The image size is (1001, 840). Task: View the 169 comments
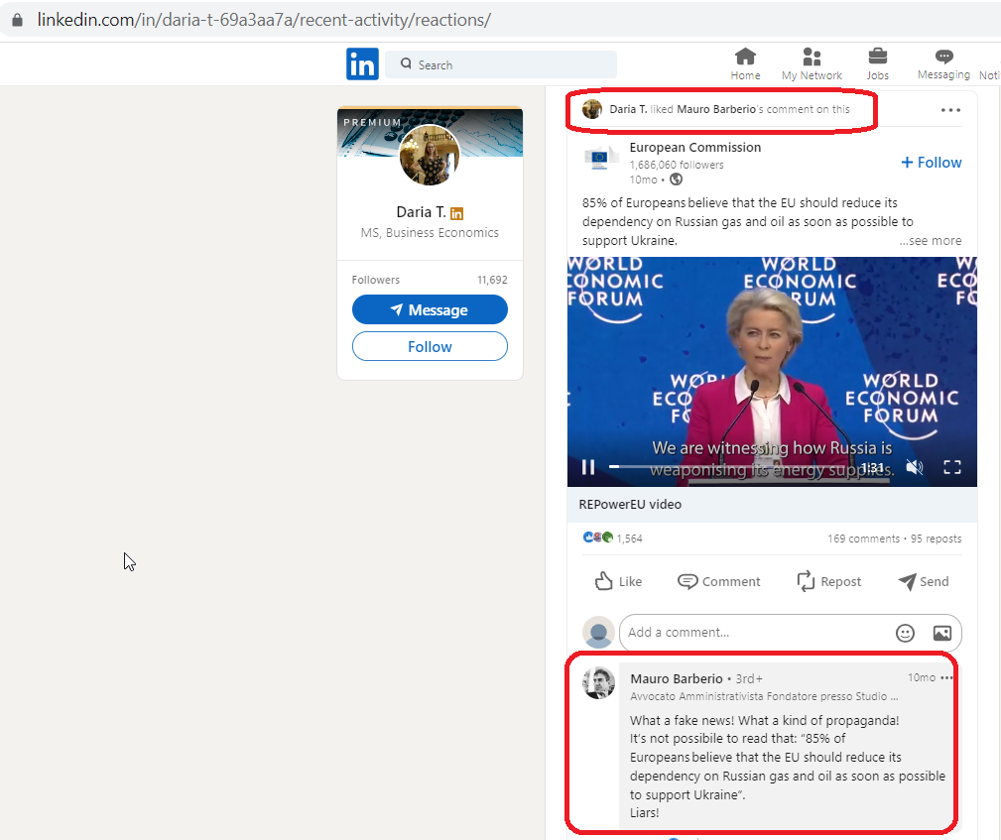(863, 539)
